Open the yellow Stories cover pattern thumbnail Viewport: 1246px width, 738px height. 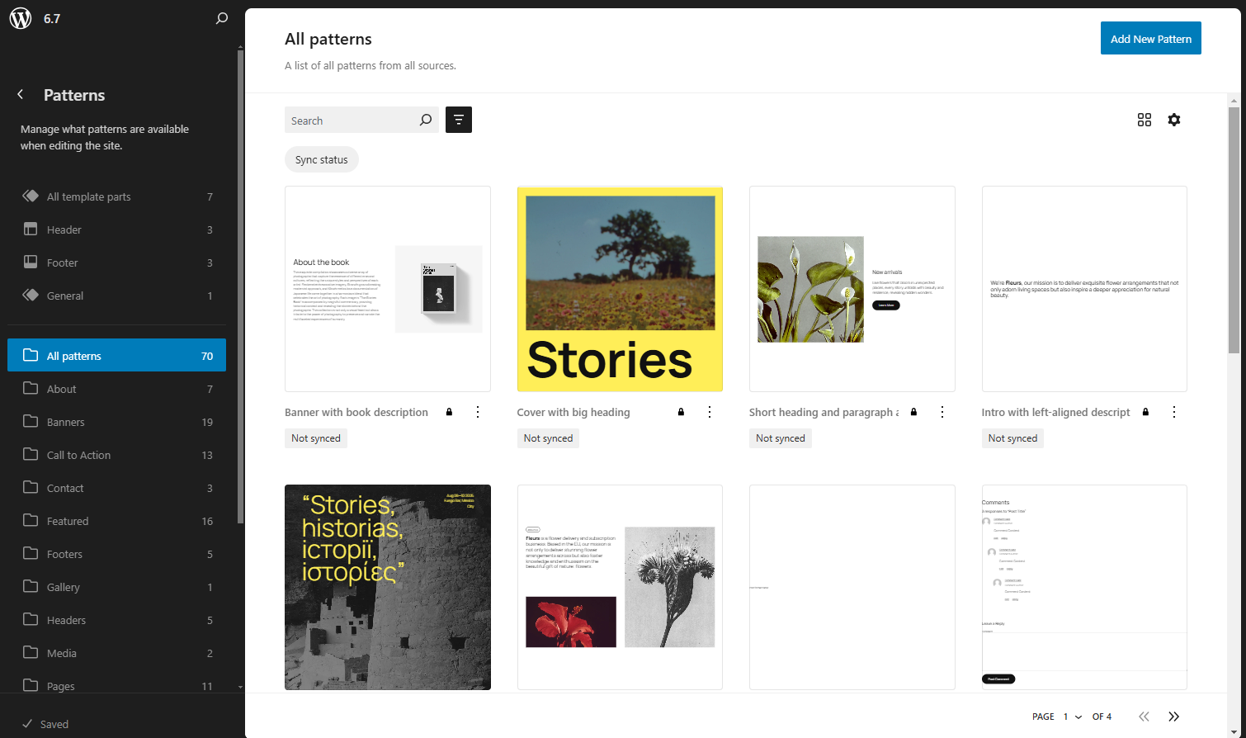coord(620,289)
